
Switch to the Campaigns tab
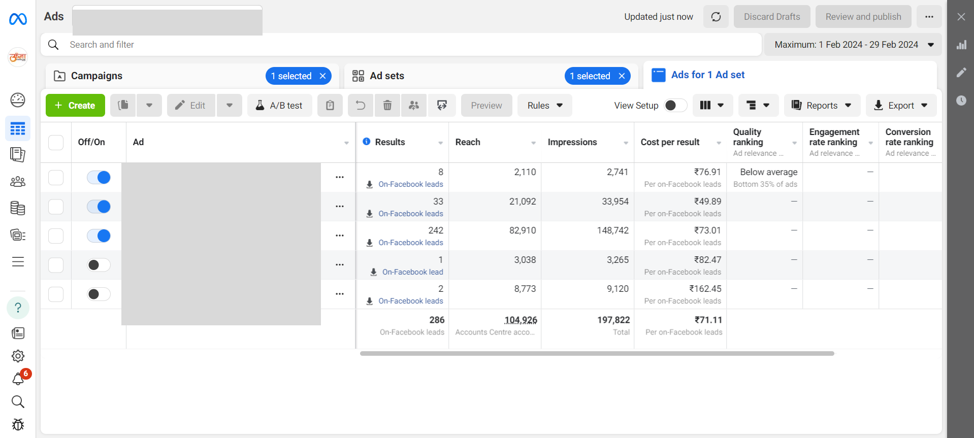pos(96,76)
